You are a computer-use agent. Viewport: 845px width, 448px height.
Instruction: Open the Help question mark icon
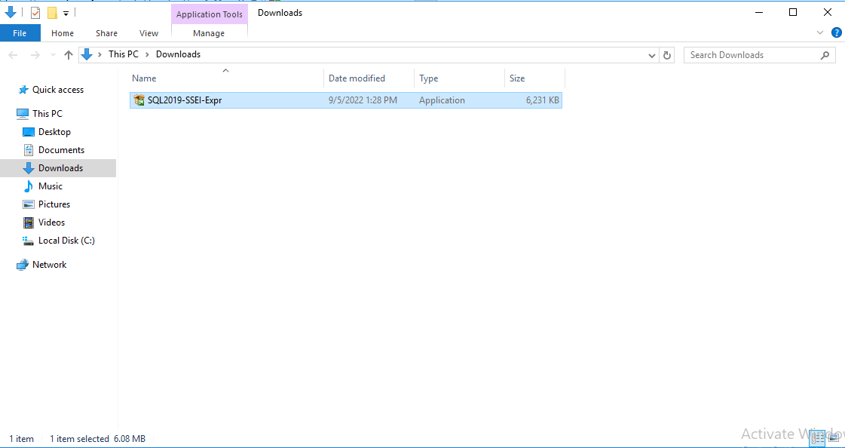[837, 33]
